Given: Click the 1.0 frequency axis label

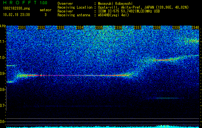Looking at the screenshot, I should 2,58.
